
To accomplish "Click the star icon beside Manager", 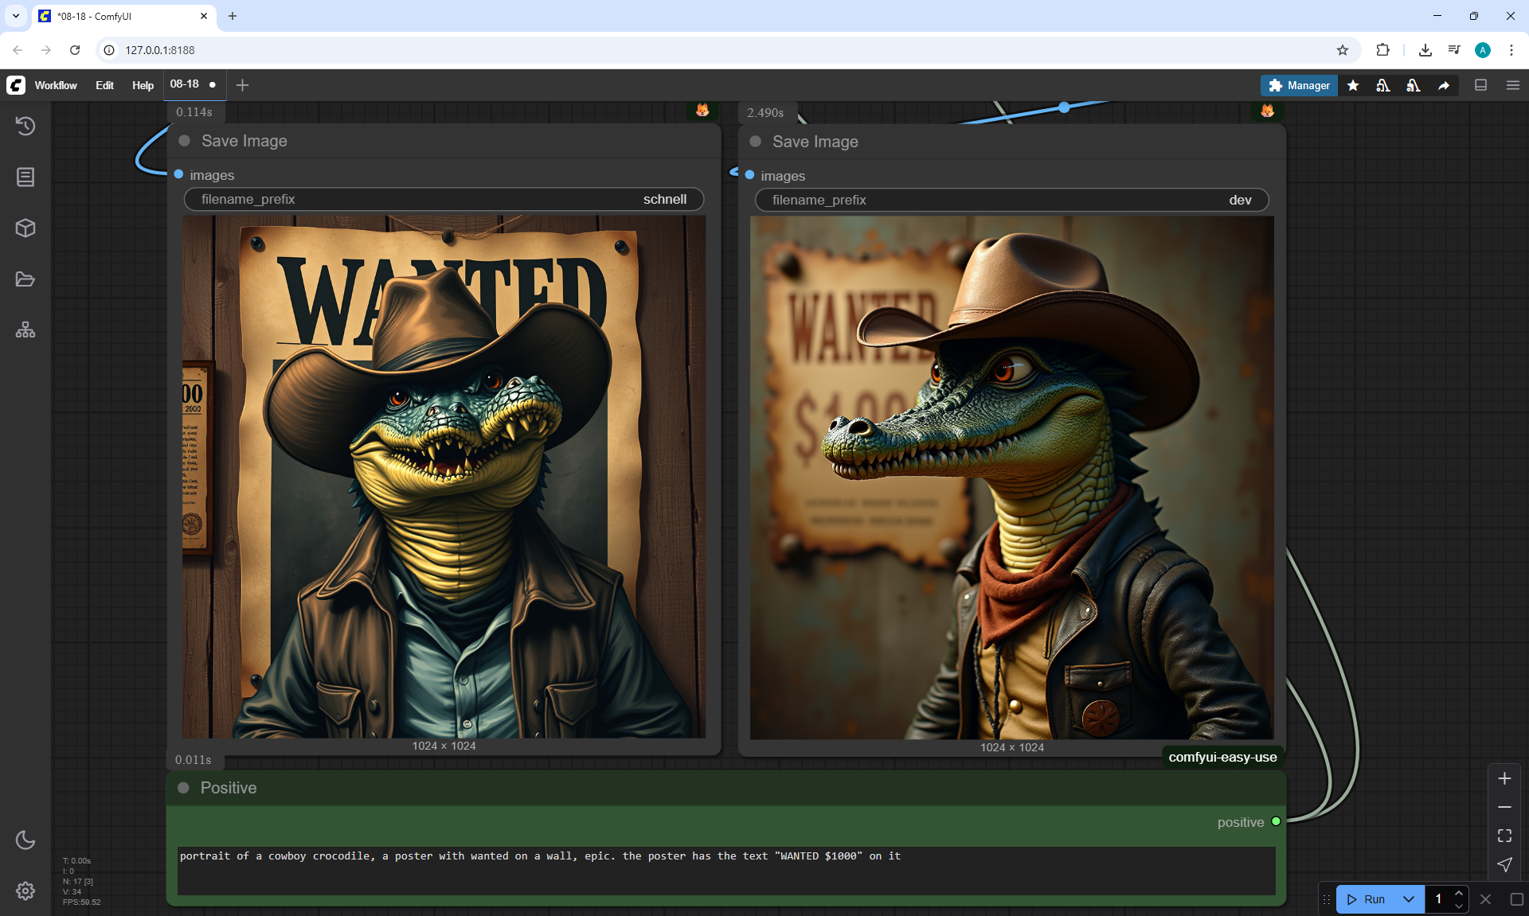I will coord(1353,85).
